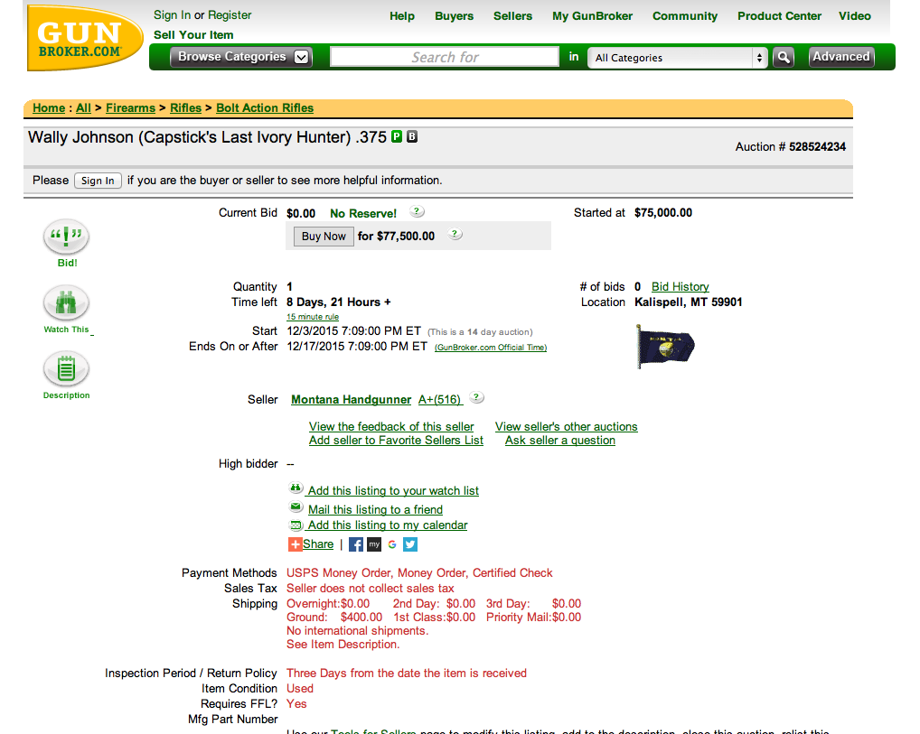The width and height of the screenshot is (920, 734).
Task: Click the Register link
Action: coord(230,15)
